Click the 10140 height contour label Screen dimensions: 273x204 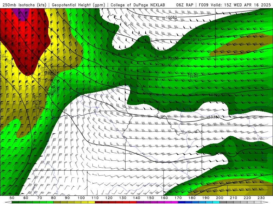(x=196, y=40)
